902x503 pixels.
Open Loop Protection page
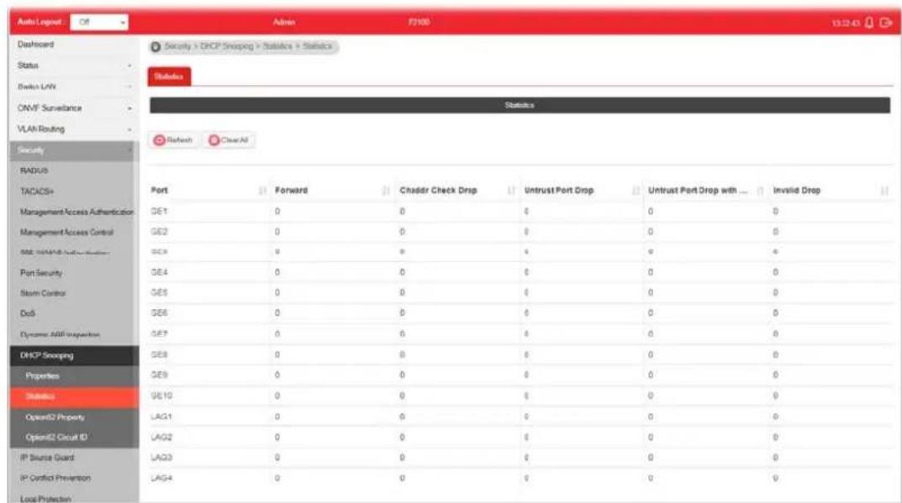point(74,498)
